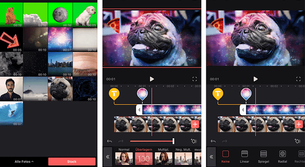Viewport: 305px width, 167px height.
Task: Select the galaxy overlay marker in right timeline
Action: point(246,94)
